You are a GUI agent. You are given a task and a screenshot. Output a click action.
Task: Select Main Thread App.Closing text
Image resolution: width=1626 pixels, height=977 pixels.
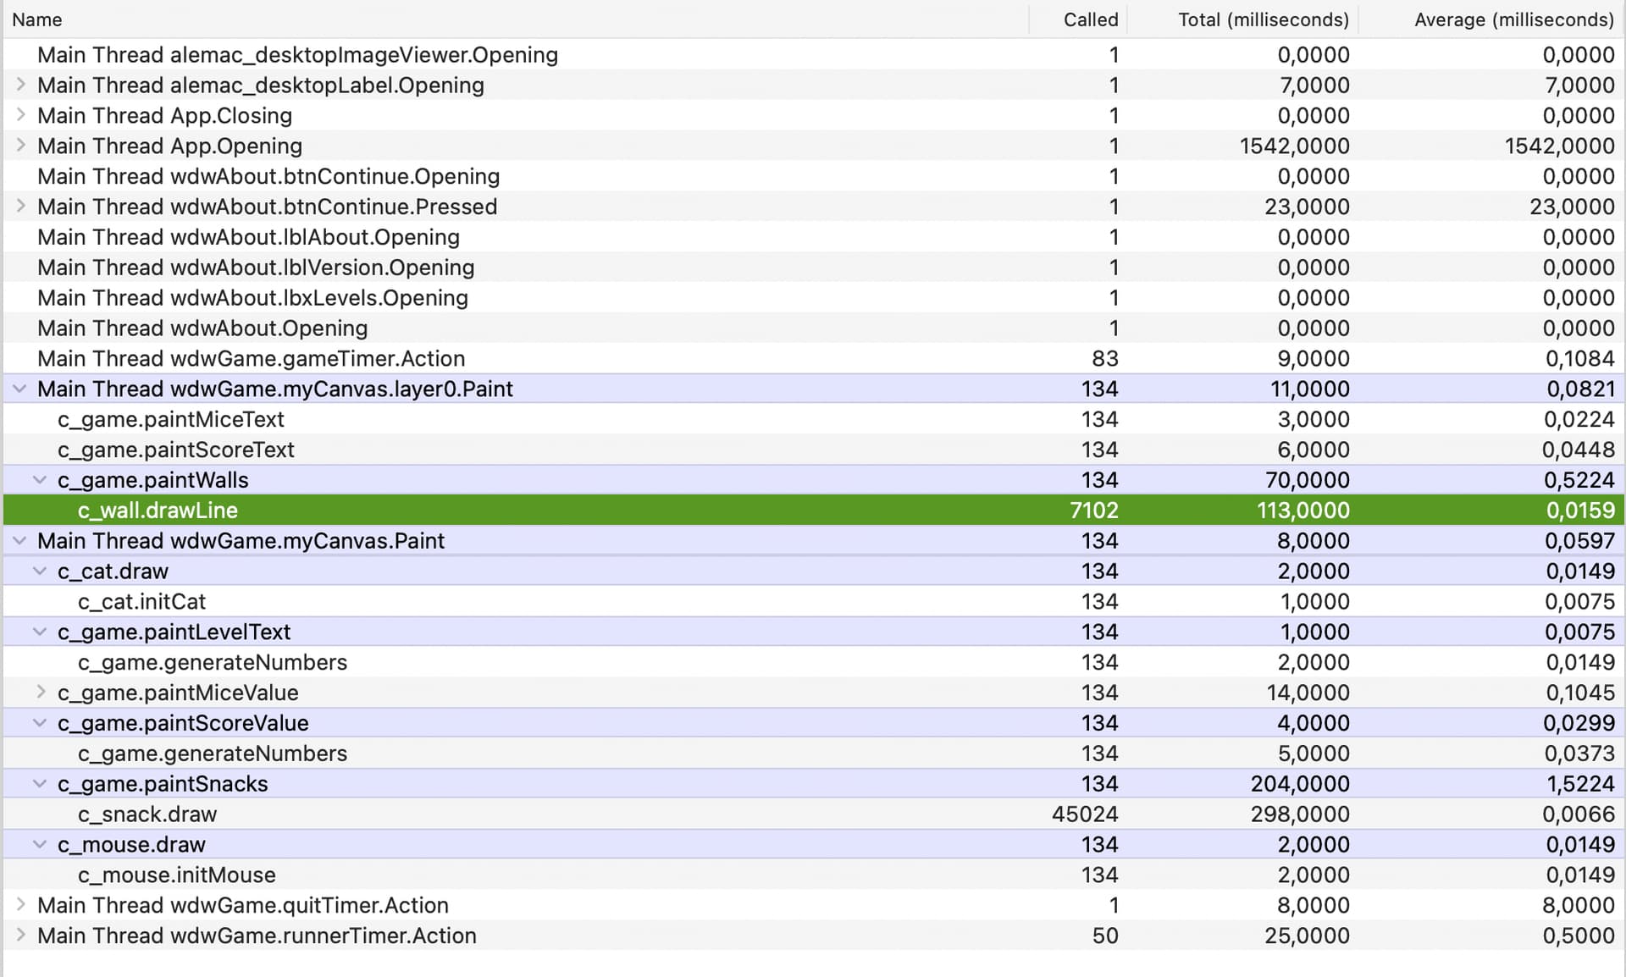[x=165, y=116]
